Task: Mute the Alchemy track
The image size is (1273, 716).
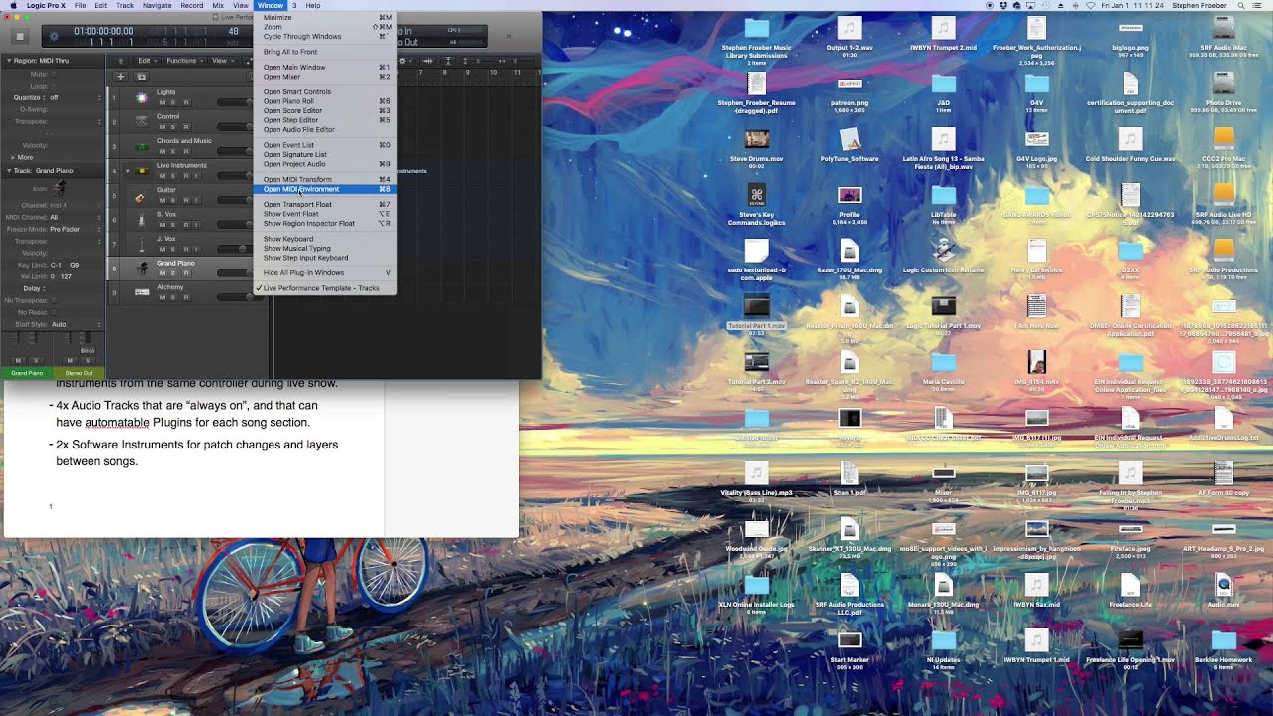Action: (162, 297)
